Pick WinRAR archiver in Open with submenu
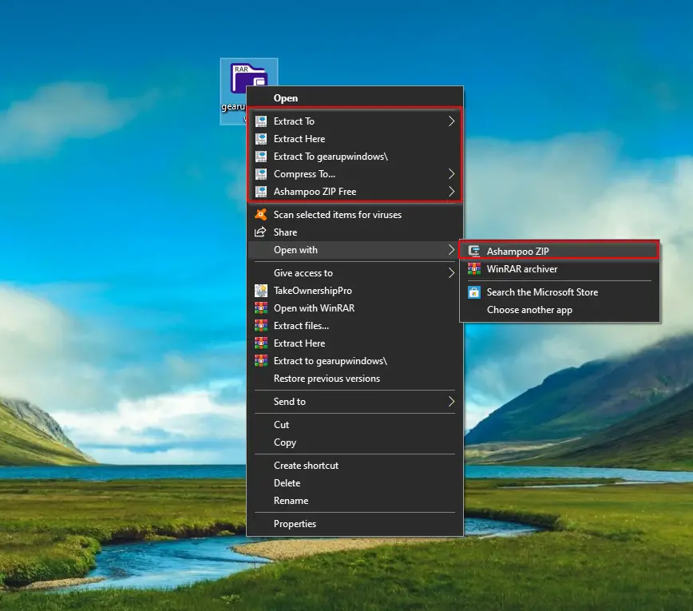Image resolution: width=693 pixels, height=611 pixels. [560, 269]
